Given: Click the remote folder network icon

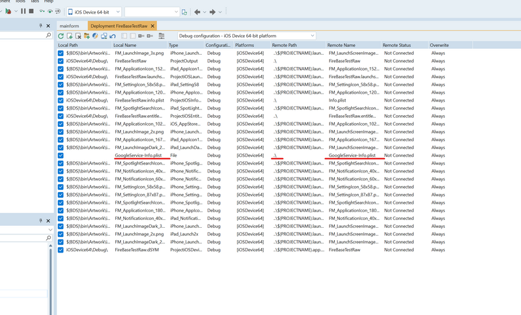Looking at the screenshot, I should click(x=162, y=36).
